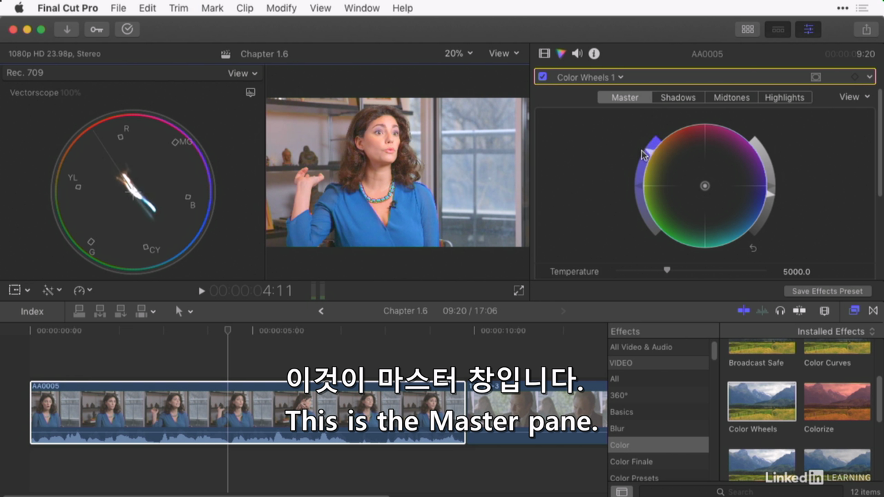Click the import media arrow icon
Image resolution: width=884 pixels, height=497 pixels.
(67, 29)
